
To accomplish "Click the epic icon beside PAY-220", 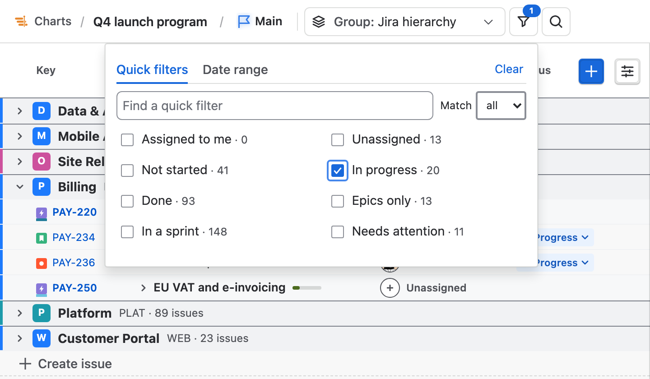I will pyautogui.click(x=42, y=213).
